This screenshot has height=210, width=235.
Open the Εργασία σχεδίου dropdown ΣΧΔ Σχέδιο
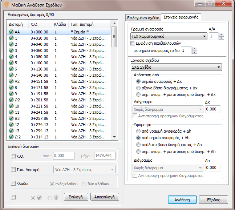[x=176, y=67]
